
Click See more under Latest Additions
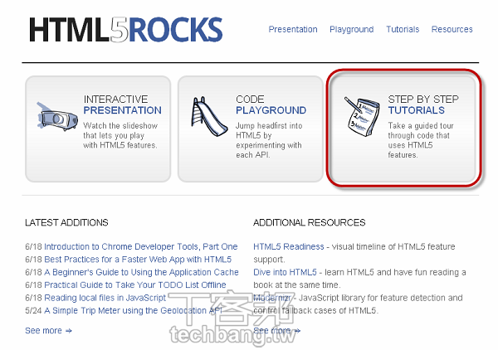pyautogui.click(x=49, y=331)
